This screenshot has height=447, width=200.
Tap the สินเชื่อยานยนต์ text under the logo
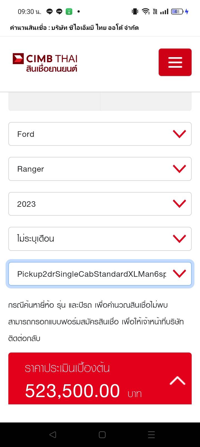tap(52, 69)
